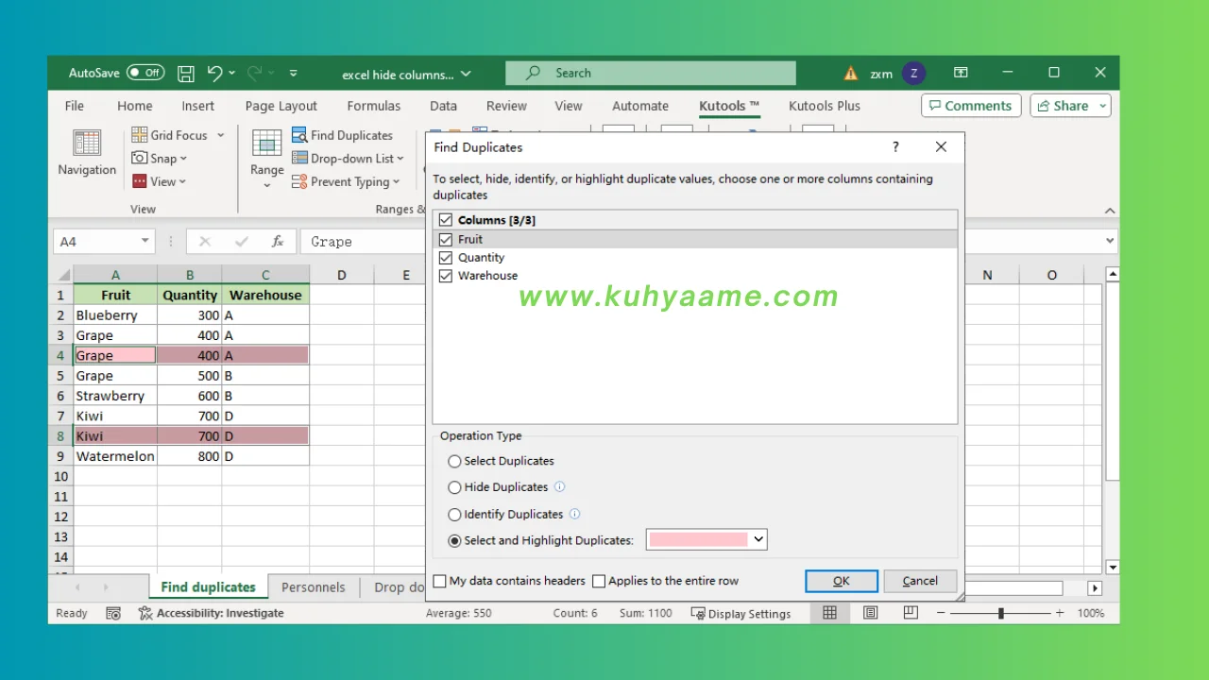Screen dimensions: 1209x680
Task: Click the Grid Focus icon
Action: [139, 135]
